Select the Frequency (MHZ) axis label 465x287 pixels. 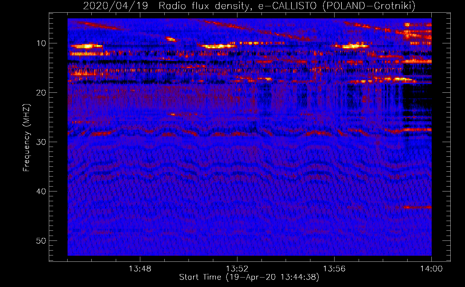click(x=26, y=138)
